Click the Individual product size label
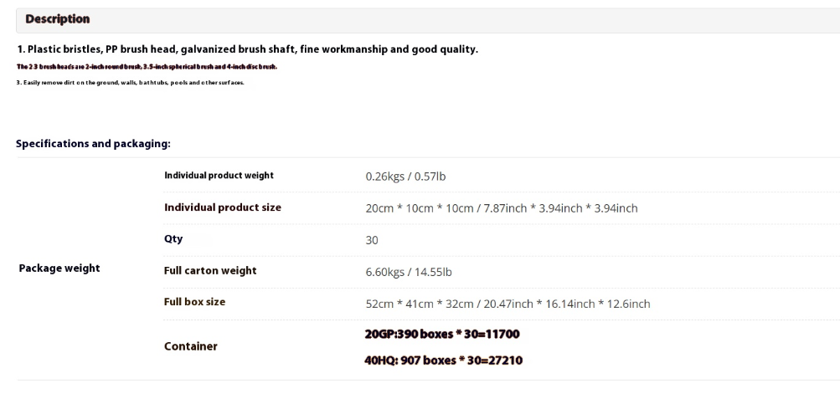This screenshot has width=840, height=399. (x=222, y=207)
